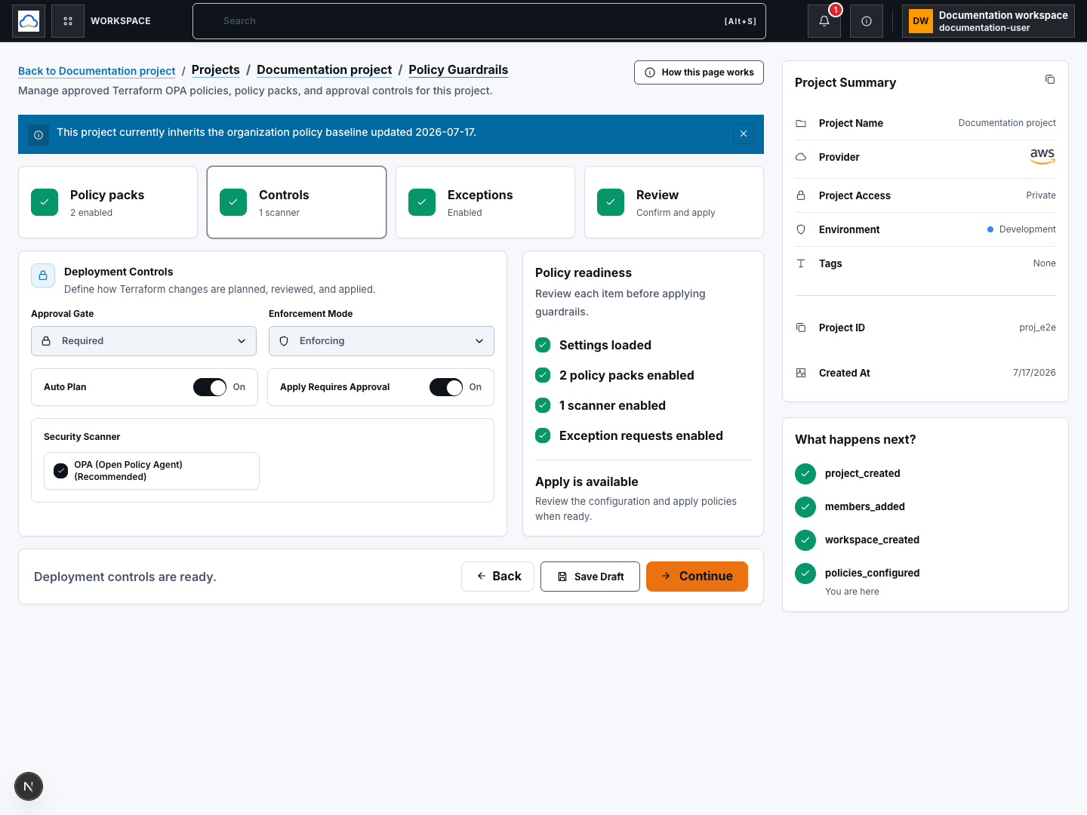Copy project summary with copy icon
Screen dimensions: 1087x815
(1050, 79)
